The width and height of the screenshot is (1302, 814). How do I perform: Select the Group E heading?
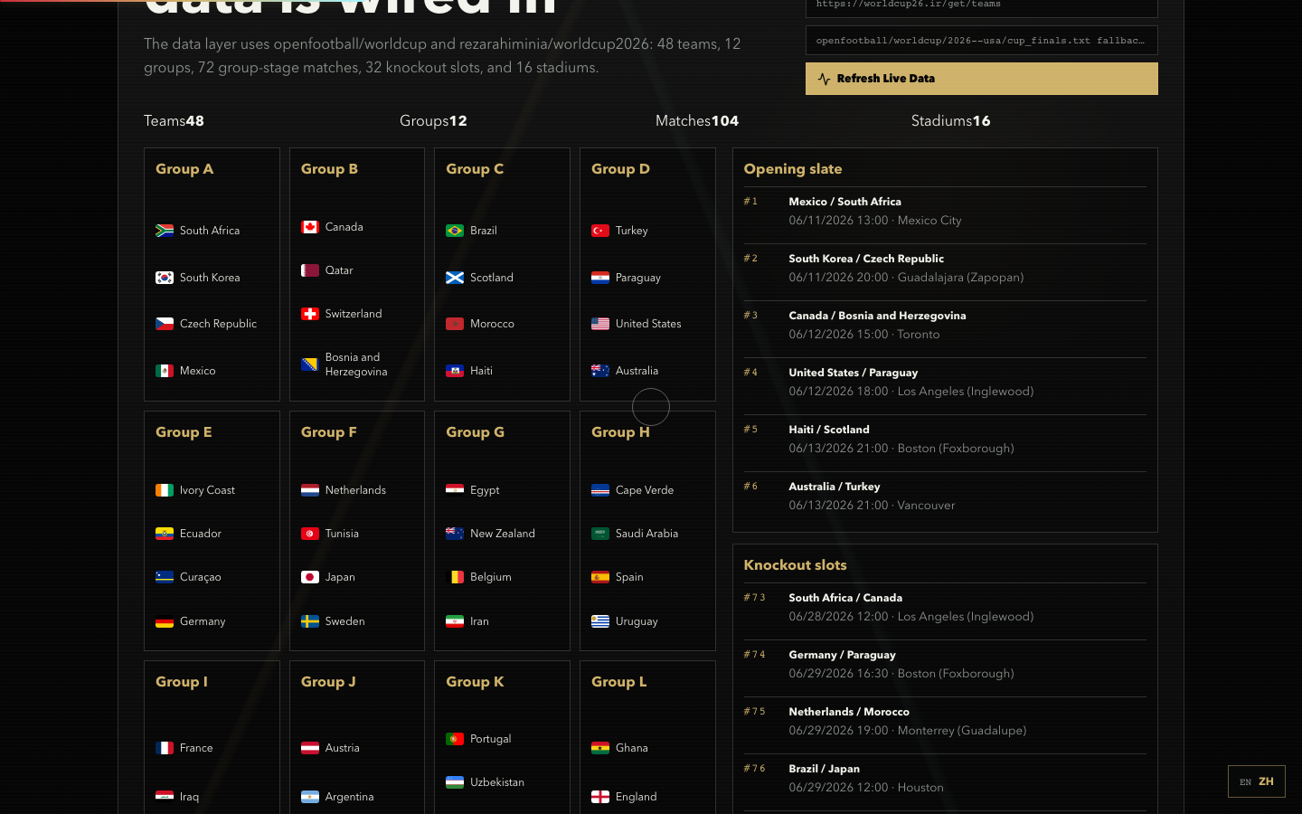click(184, 432)
